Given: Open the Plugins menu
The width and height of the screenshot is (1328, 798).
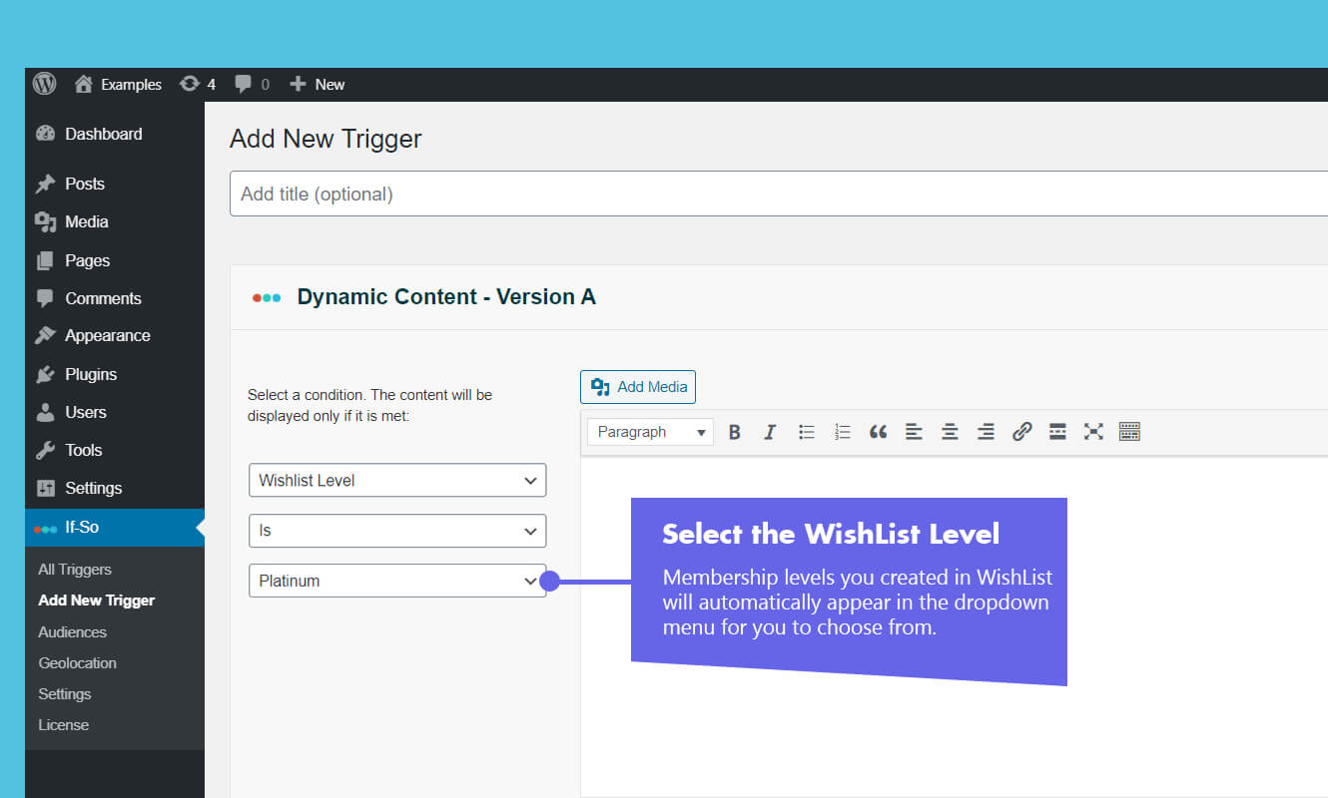Looking at the screenshot, I should tap(115, 374).
